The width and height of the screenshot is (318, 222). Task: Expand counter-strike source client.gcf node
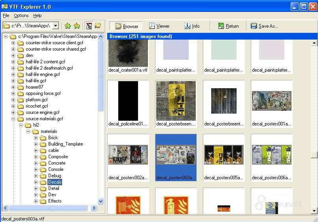pyautogui.click(x=13, y=43)
